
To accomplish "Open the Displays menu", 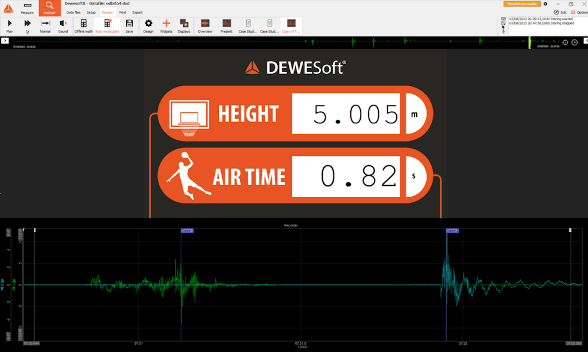I will [x=184, y=26].
